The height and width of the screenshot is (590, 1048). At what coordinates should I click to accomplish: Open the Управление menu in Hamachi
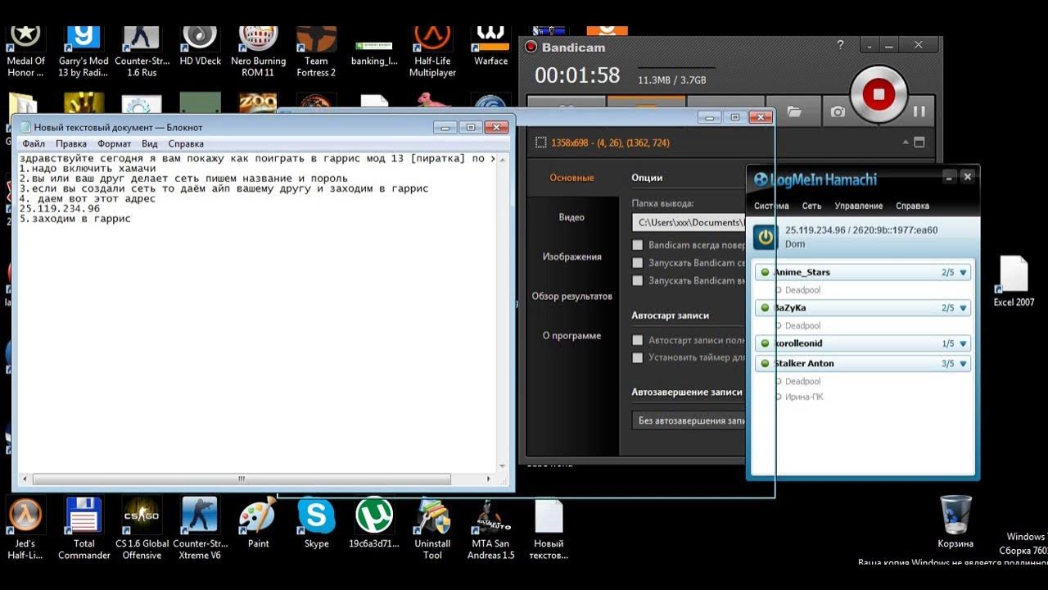coord(859,206)
